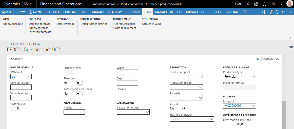This screenshot has height=129, width=294.
Task: Open the Mix pool dropdown
Action: [x=254, y=106]
